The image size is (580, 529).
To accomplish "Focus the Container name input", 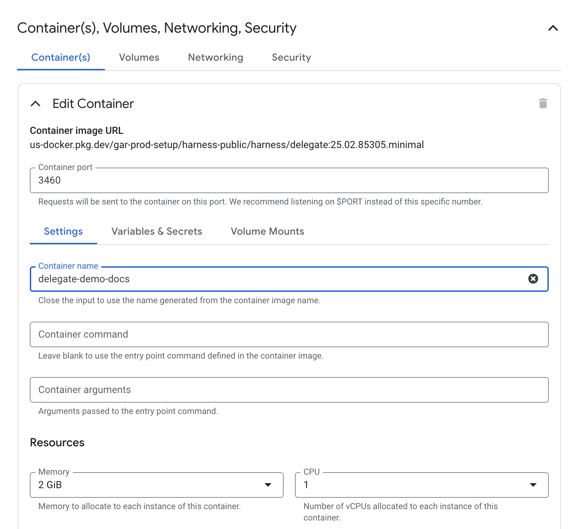I will click(x=277, y=279).
